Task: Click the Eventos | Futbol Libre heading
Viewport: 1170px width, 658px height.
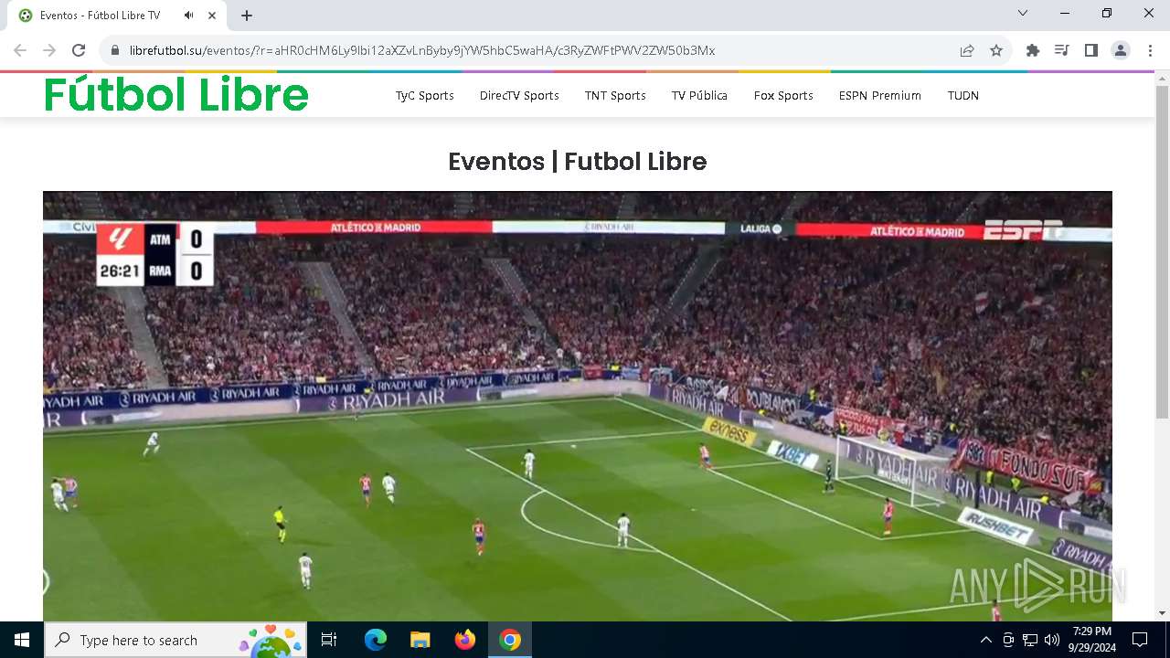Action: [578, 162]
